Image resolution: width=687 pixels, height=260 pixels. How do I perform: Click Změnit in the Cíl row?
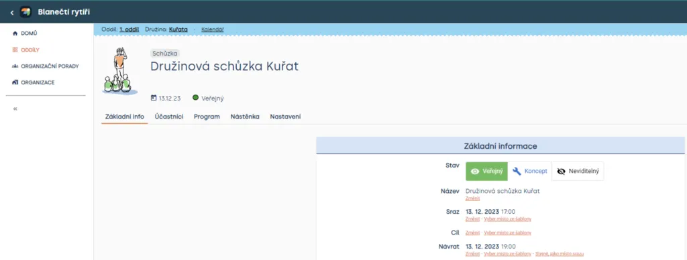[473, 233]
